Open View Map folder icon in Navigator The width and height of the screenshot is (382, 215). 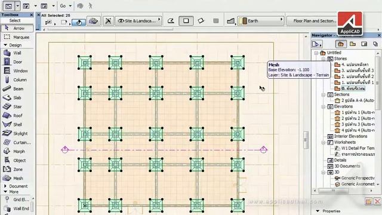tap(353, 44)
